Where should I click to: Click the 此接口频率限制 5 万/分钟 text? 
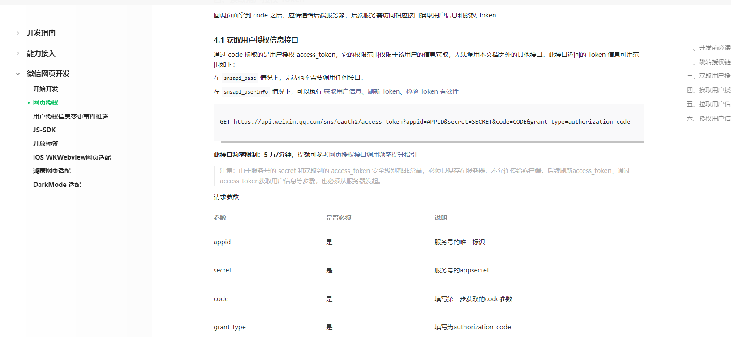coord(253,155)
